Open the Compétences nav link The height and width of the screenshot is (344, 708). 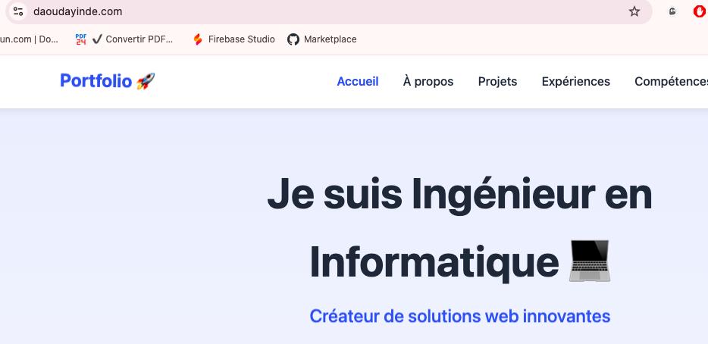pyautogui.click(x=671, y=81)
